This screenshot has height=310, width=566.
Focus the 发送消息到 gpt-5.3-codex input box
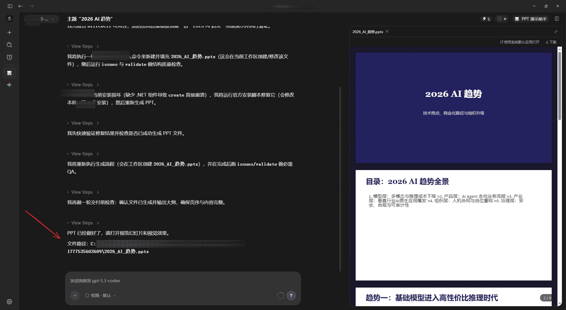tap(183, 281)
